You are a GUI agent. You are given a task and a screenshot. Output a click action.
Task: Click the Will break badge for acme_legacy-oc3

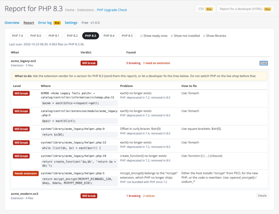89,63
